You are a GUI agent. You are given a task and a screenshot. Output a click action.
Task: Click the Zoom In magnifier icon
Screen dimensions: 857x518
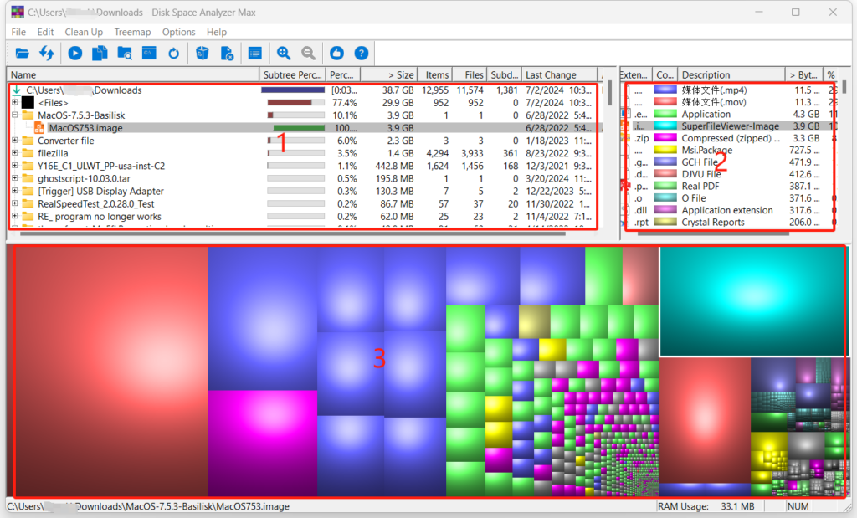284,53
